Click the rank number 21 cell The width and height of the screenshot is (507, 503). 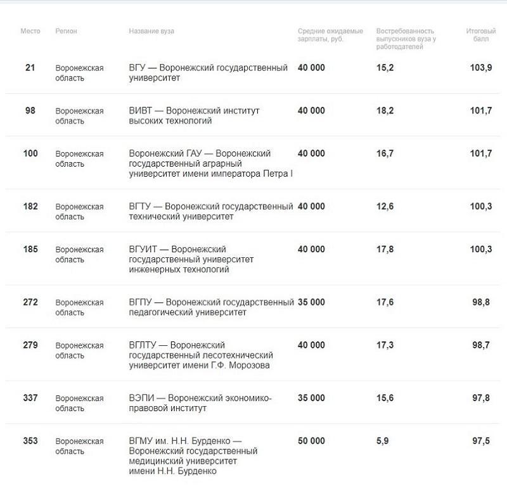(x=30, y=68)
